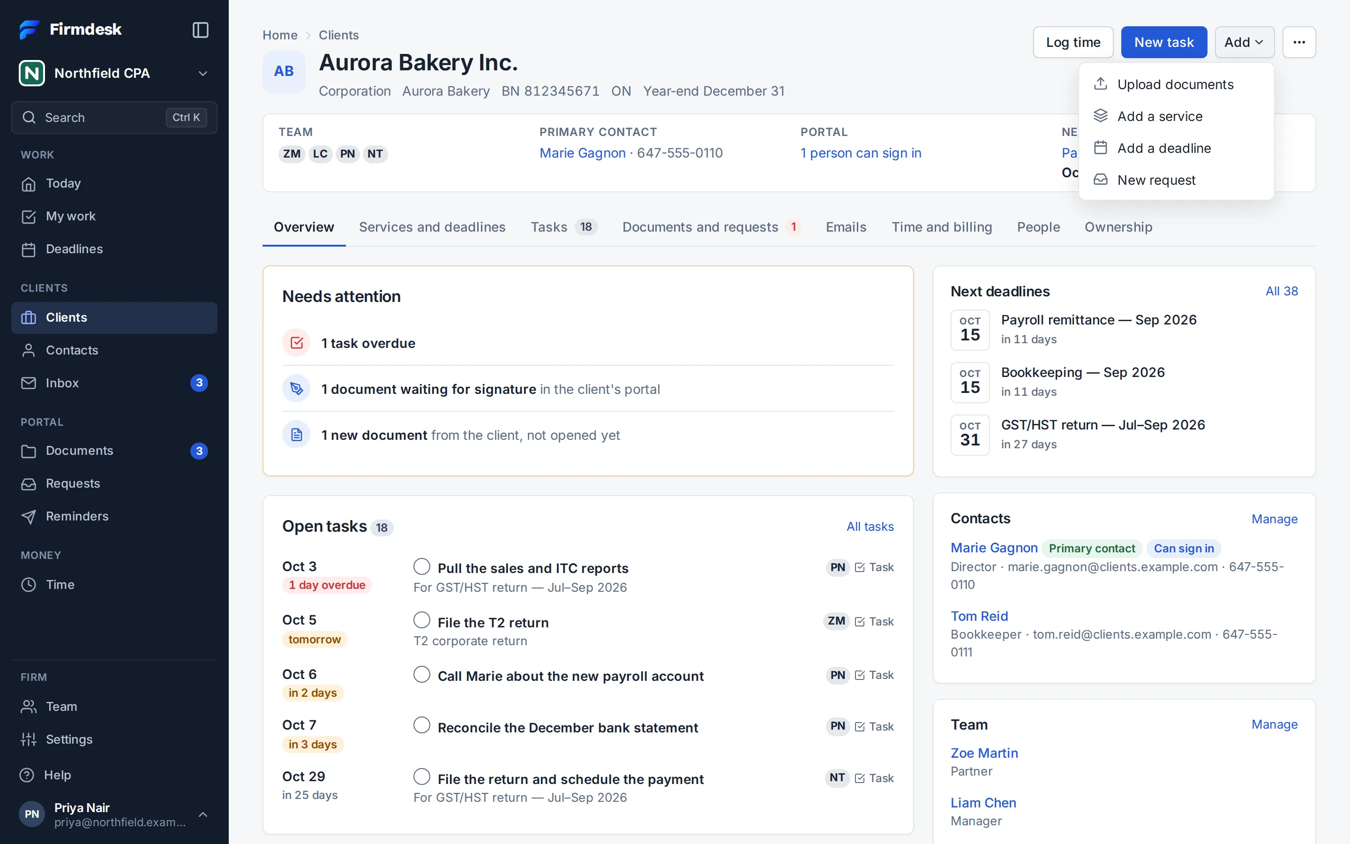Image resolution: width=1350 pixels, height=844 pixels.
Task: Select Add a deadline menu entry
Action: [x=1176, y=148]
